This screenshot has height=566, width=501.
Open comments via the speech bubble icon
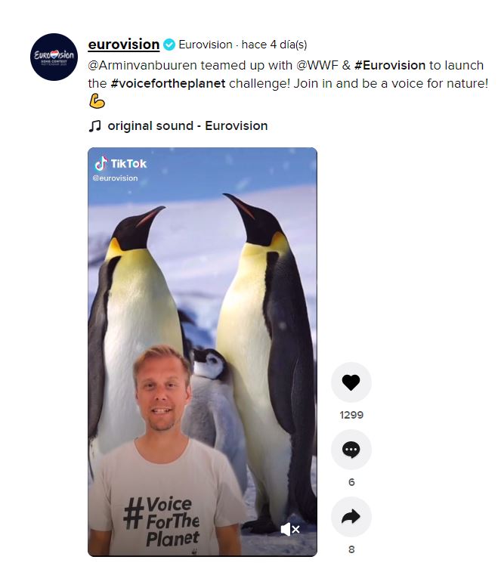coord(351,450)
